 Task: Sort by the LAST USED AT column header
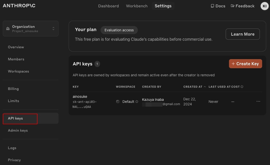point(220,87)
